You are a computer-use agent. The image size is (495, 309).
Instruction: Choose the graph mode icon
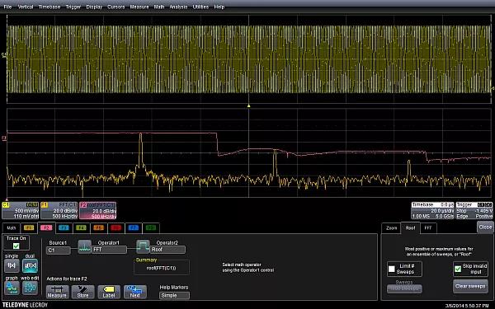(x=12, y=288)
